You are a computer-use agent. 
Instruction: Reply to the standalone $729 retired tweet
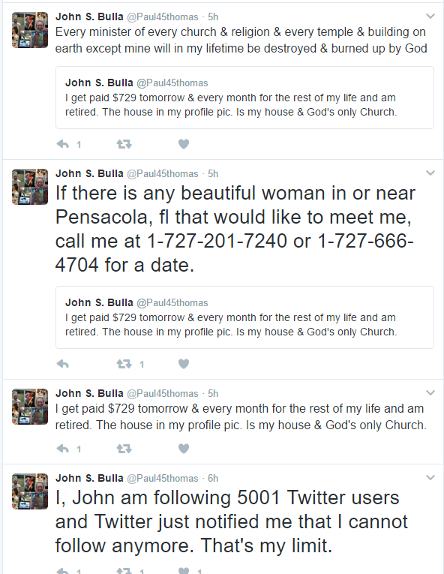point(62,449)
